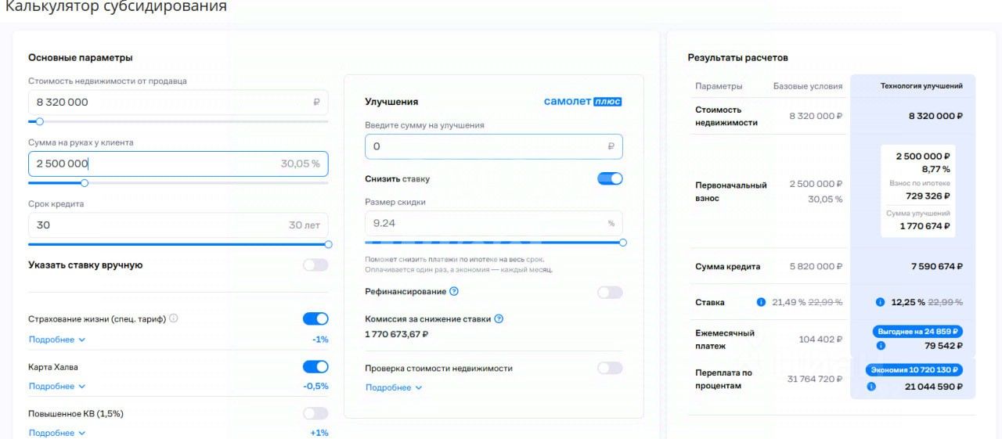Click the Выгоднее на 24 859 ₽ badge

[x=917, y=332]
